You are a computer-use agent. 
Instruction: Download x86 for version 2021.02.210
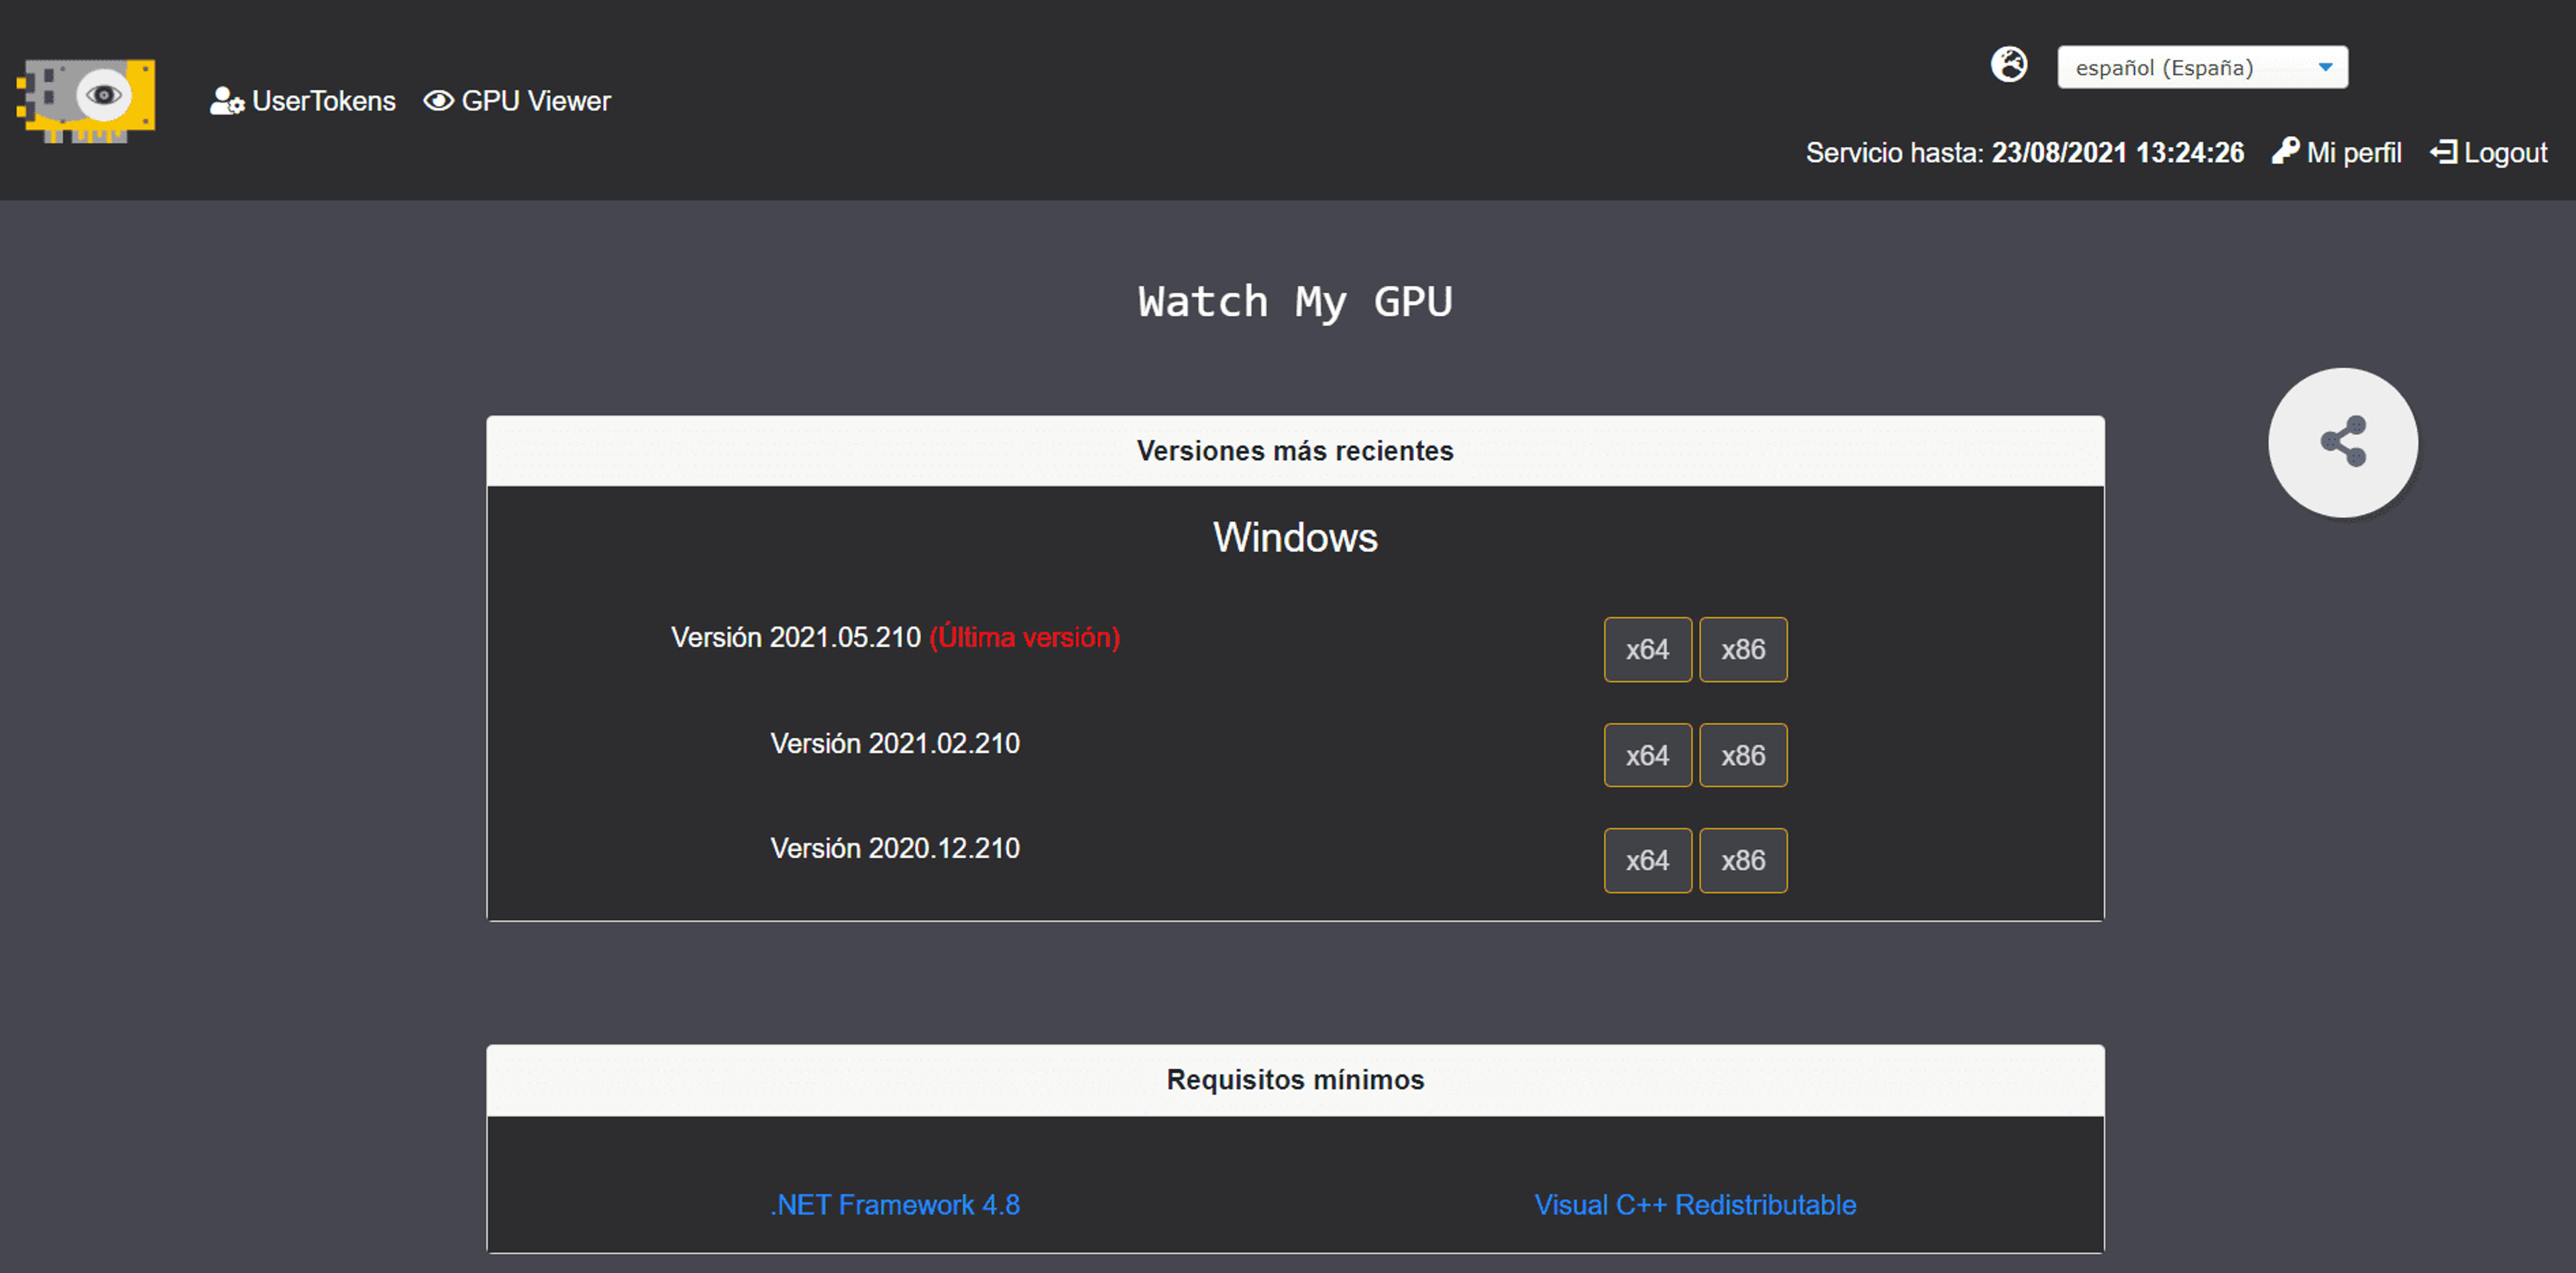pos(1743,755)
